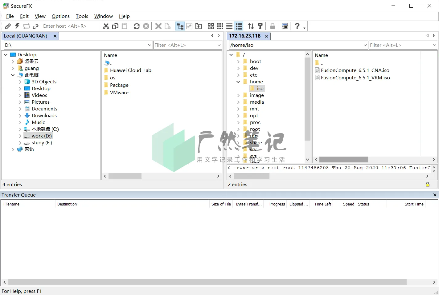The width and height of the screenshot is (439, 295).
Task: Click the Stop transfer circle-X icon
Action: pos(146,26)
